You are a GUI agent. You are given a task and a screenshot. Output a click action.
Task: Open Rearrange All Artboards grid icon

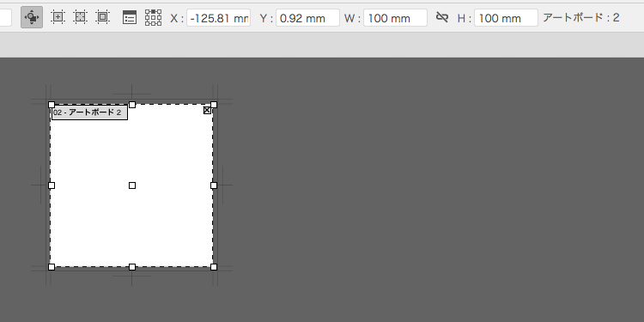(153, 18)
